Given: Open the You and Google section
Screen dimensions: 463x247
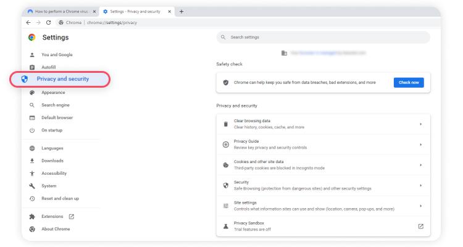Looking at the screenshot, I should (57, 55).
